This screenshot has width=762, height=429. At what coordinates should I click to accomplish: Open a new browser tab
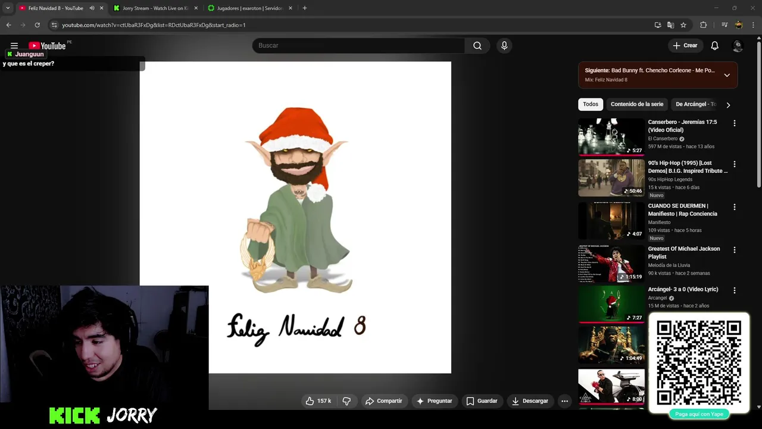coord(304,8)
